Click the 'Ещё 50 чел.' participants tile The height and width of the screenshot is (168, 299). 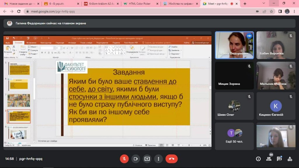click(x=234, y=136)
